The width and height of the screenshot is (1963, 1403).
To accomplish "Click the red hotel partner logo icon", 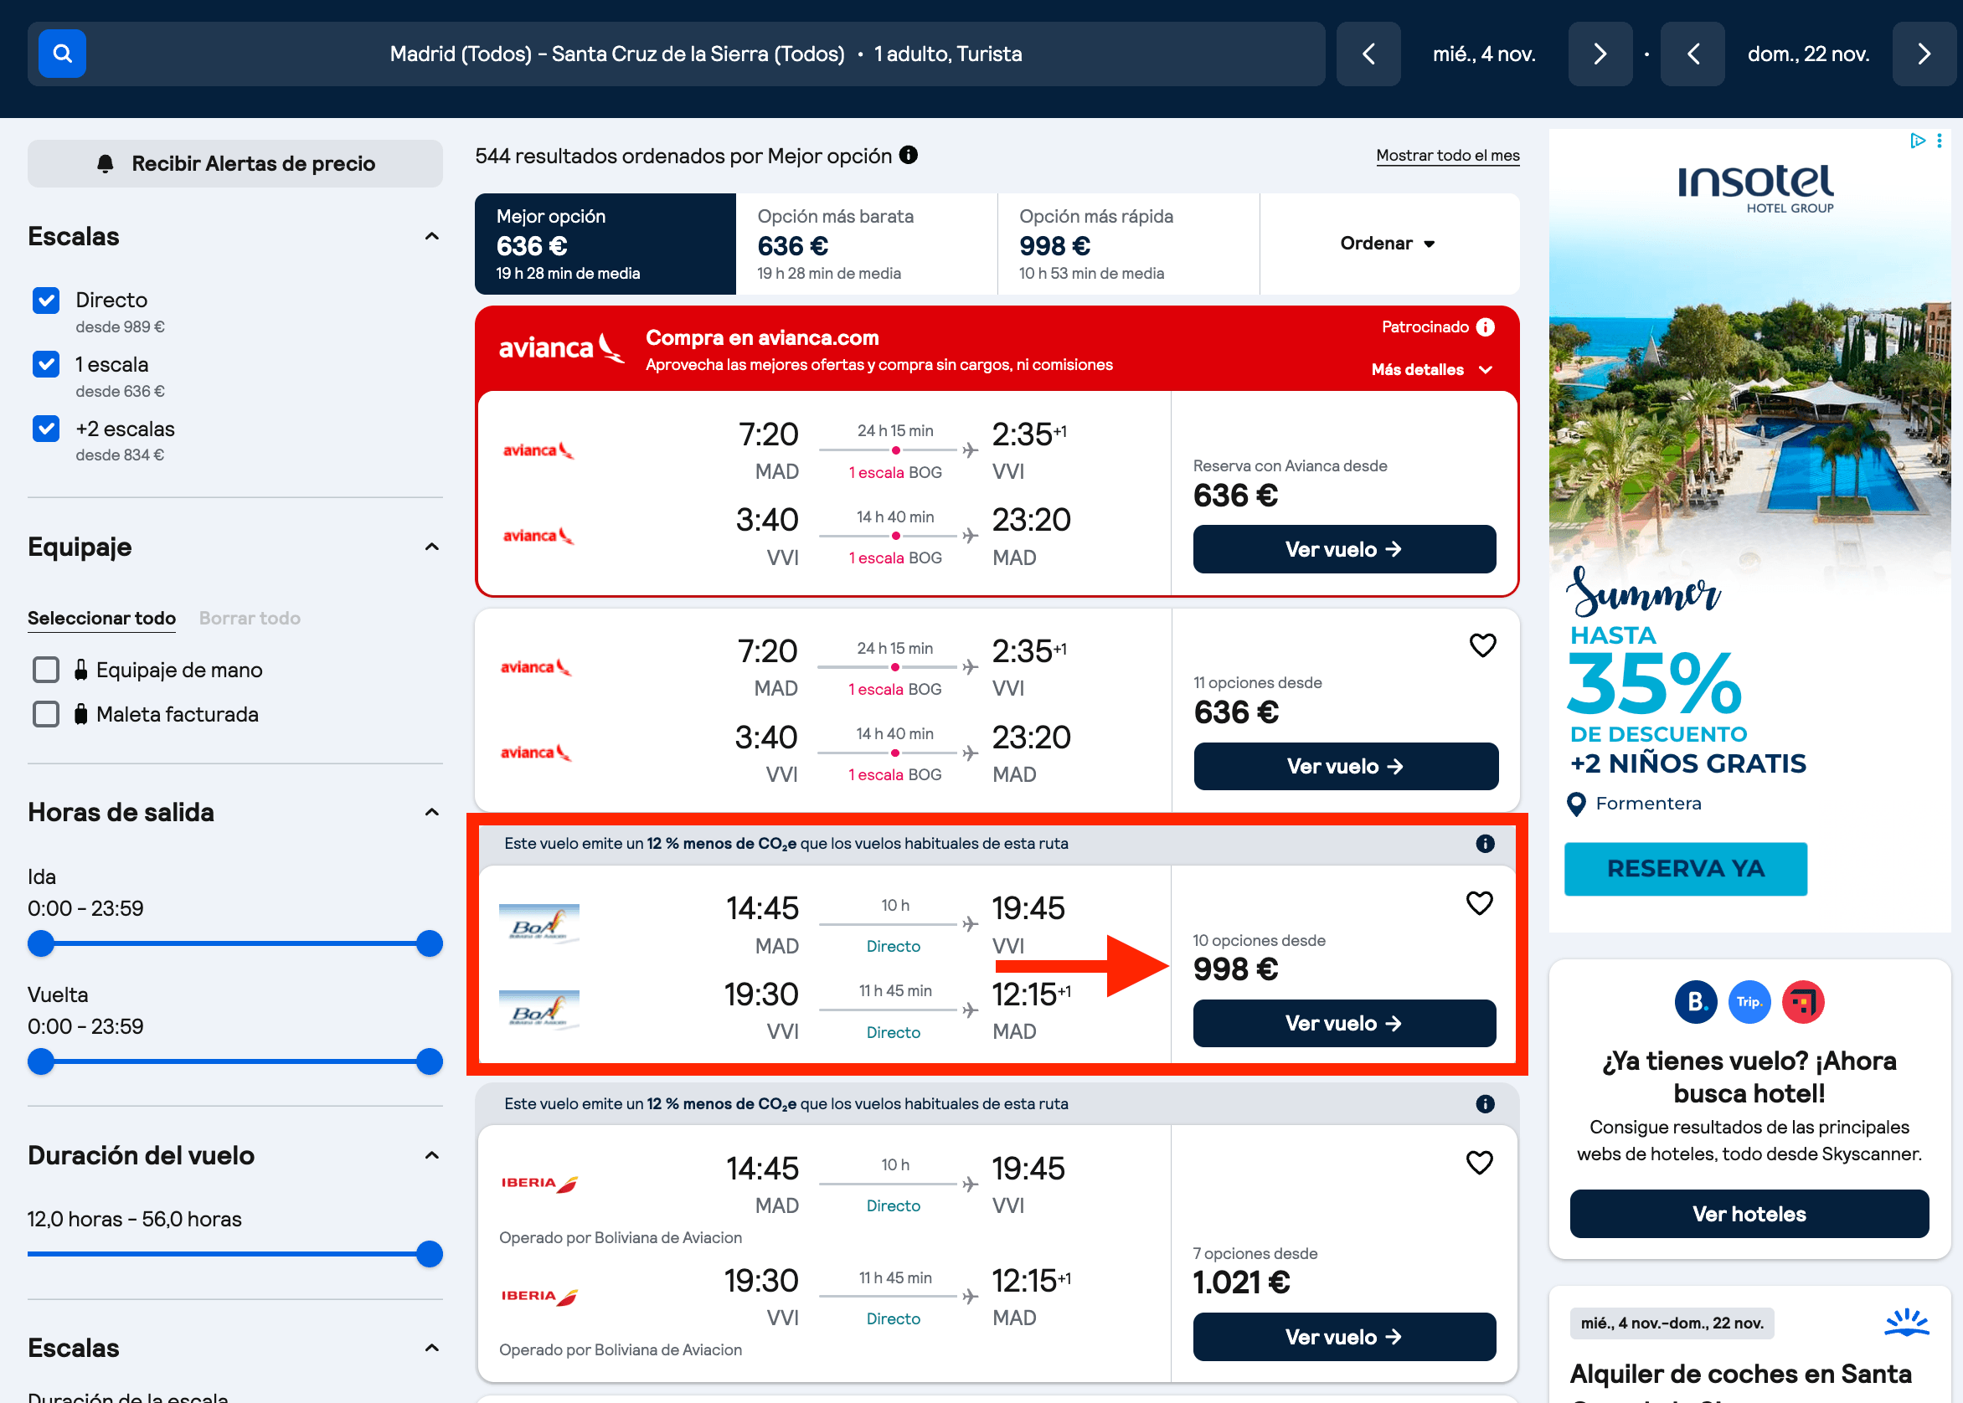I will click(1803, 1002).
